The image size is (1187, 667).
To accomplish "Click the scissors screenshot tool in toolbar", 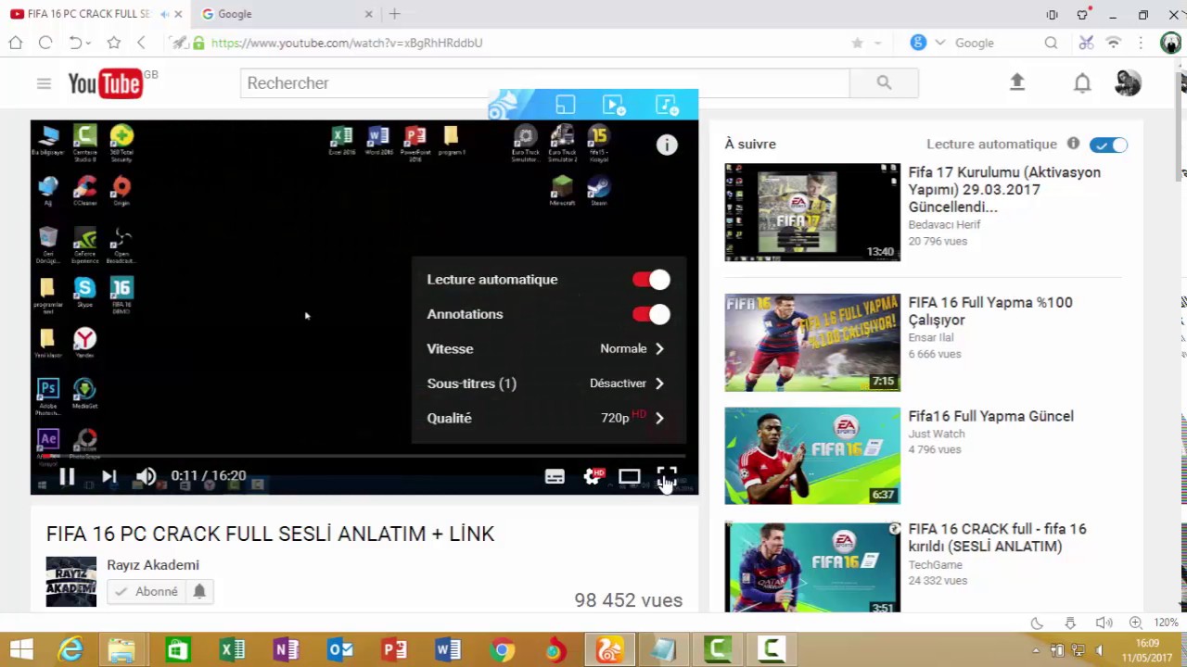I will (x=1086, y=43).
